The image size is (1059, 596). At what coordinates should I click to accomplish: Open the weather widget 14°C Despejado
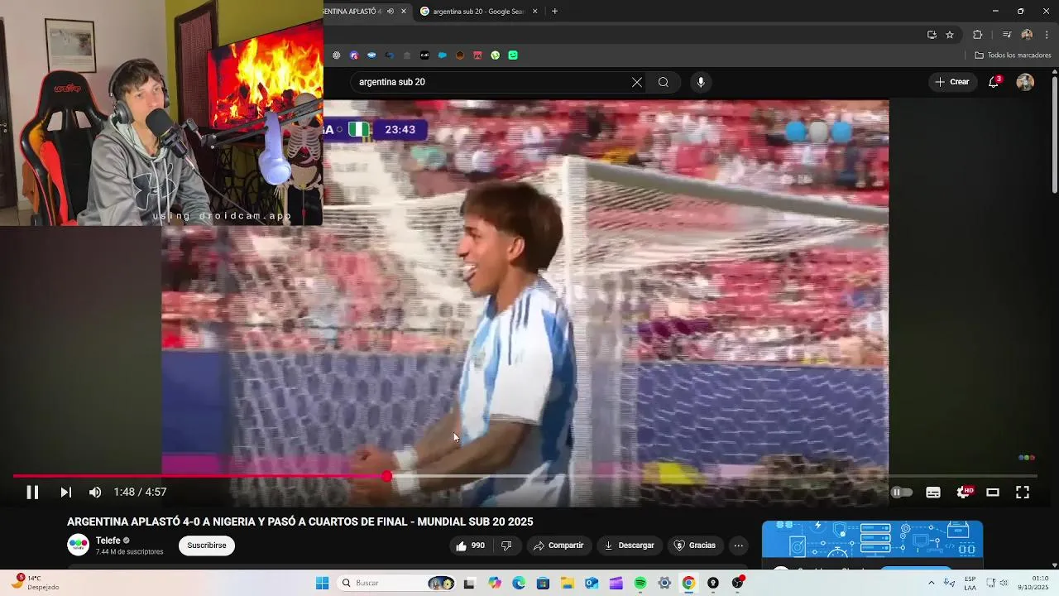pyautogui.click(x=36, y=583)
